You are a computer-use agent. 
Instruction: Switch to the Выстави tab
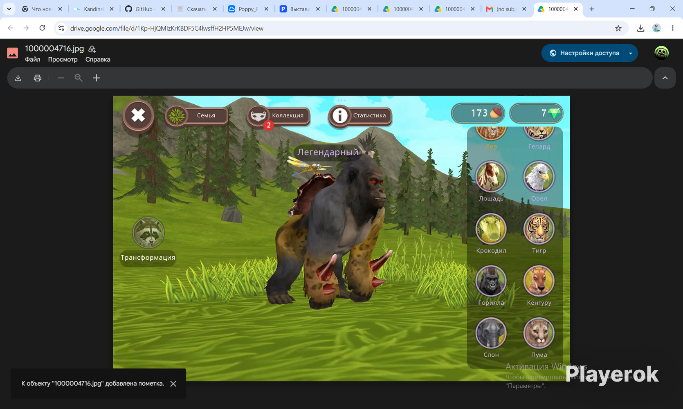click(295, 9)
